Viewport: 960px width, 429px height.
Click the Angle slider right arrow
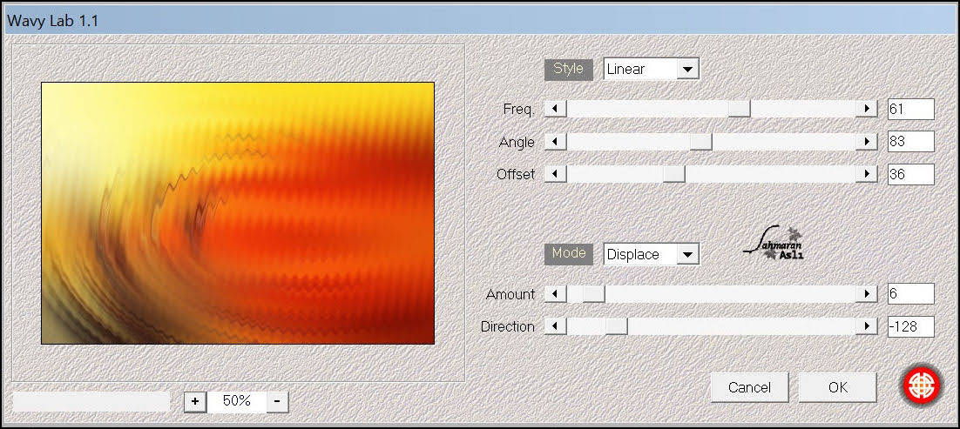pyautogui.click(x=866, y=142)
